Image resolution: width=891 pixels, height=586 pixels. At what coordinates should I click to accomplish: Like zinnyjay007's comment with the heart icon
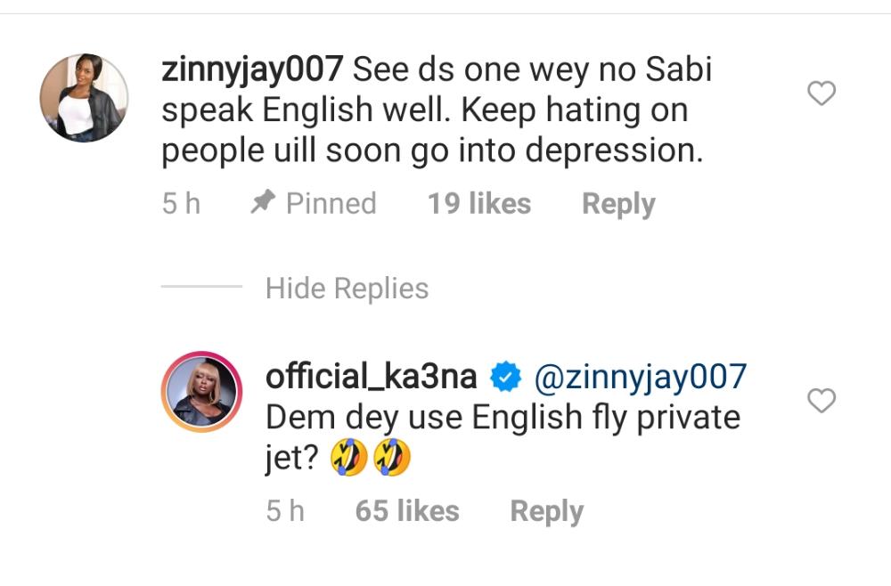click(x=821, y=93)
